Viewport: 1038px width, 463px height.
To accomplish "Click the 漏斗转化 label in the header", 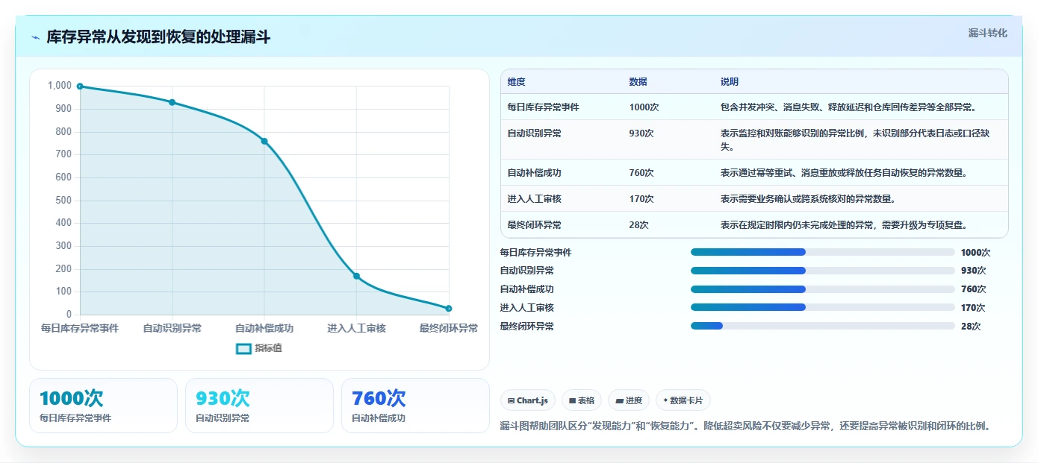I will 987,33.
